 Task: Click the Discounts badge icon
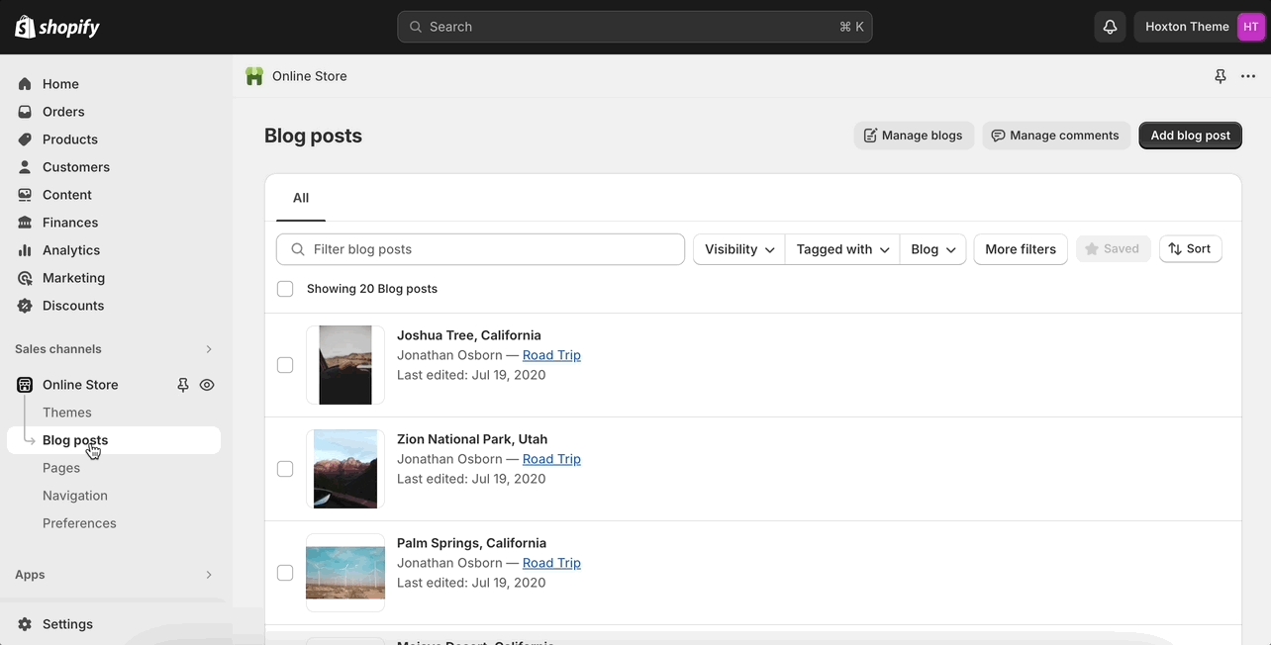25,306
